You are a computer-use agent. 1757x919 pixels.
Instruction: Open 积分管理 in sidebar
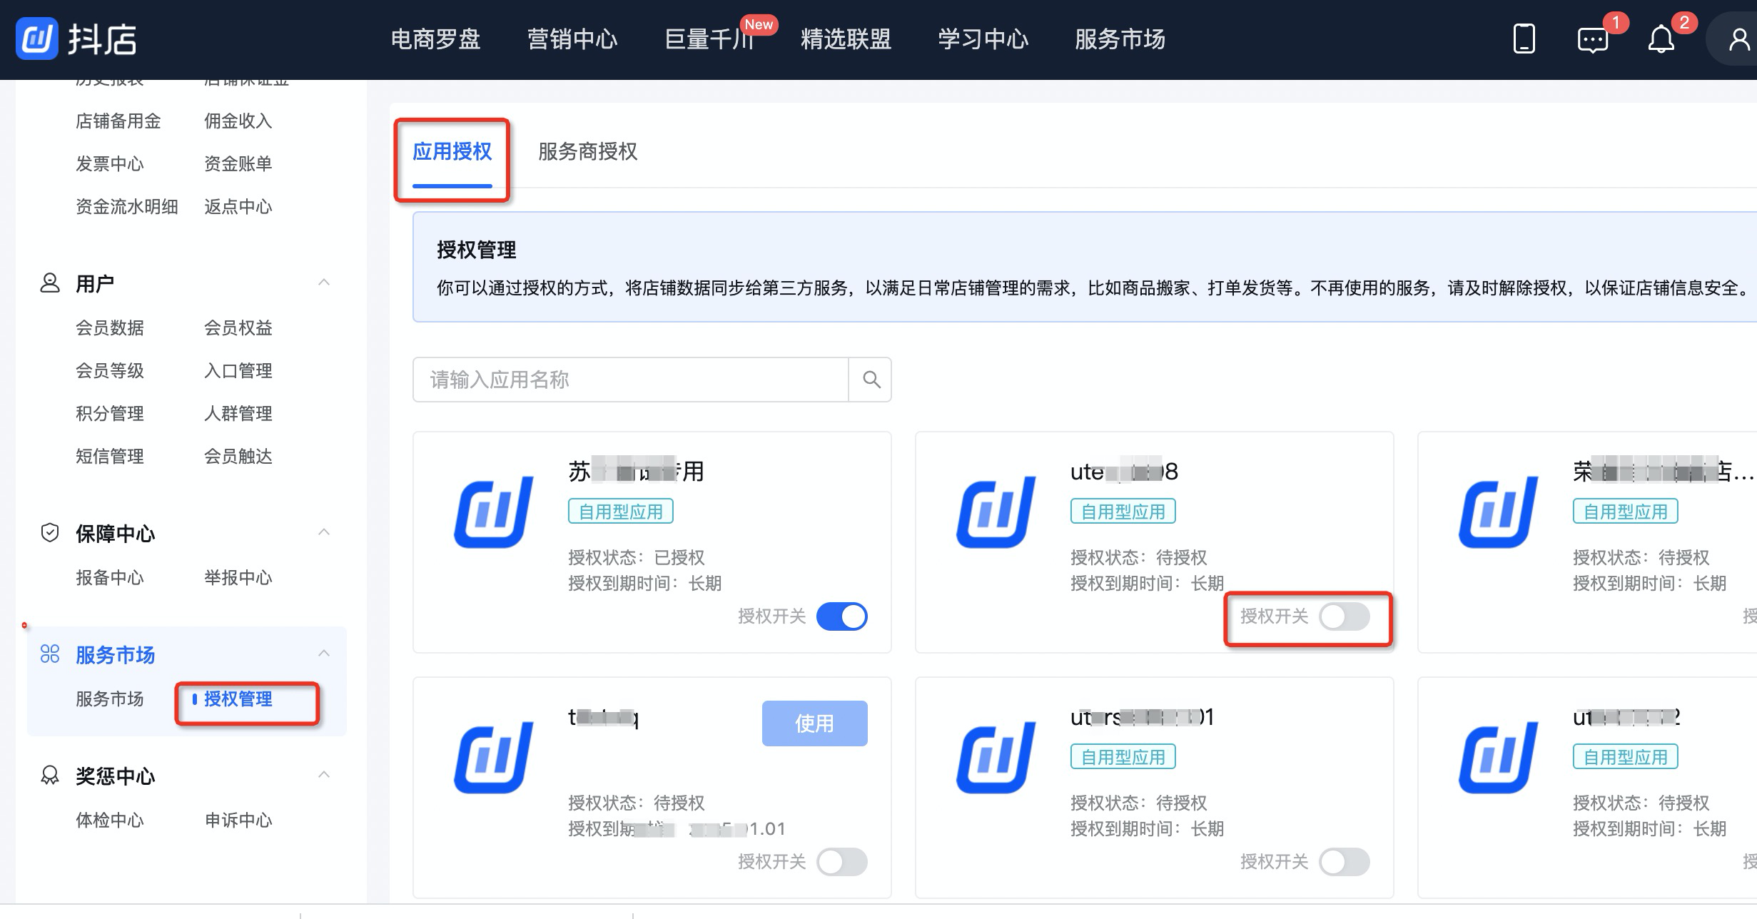click(x=110, y=414)
